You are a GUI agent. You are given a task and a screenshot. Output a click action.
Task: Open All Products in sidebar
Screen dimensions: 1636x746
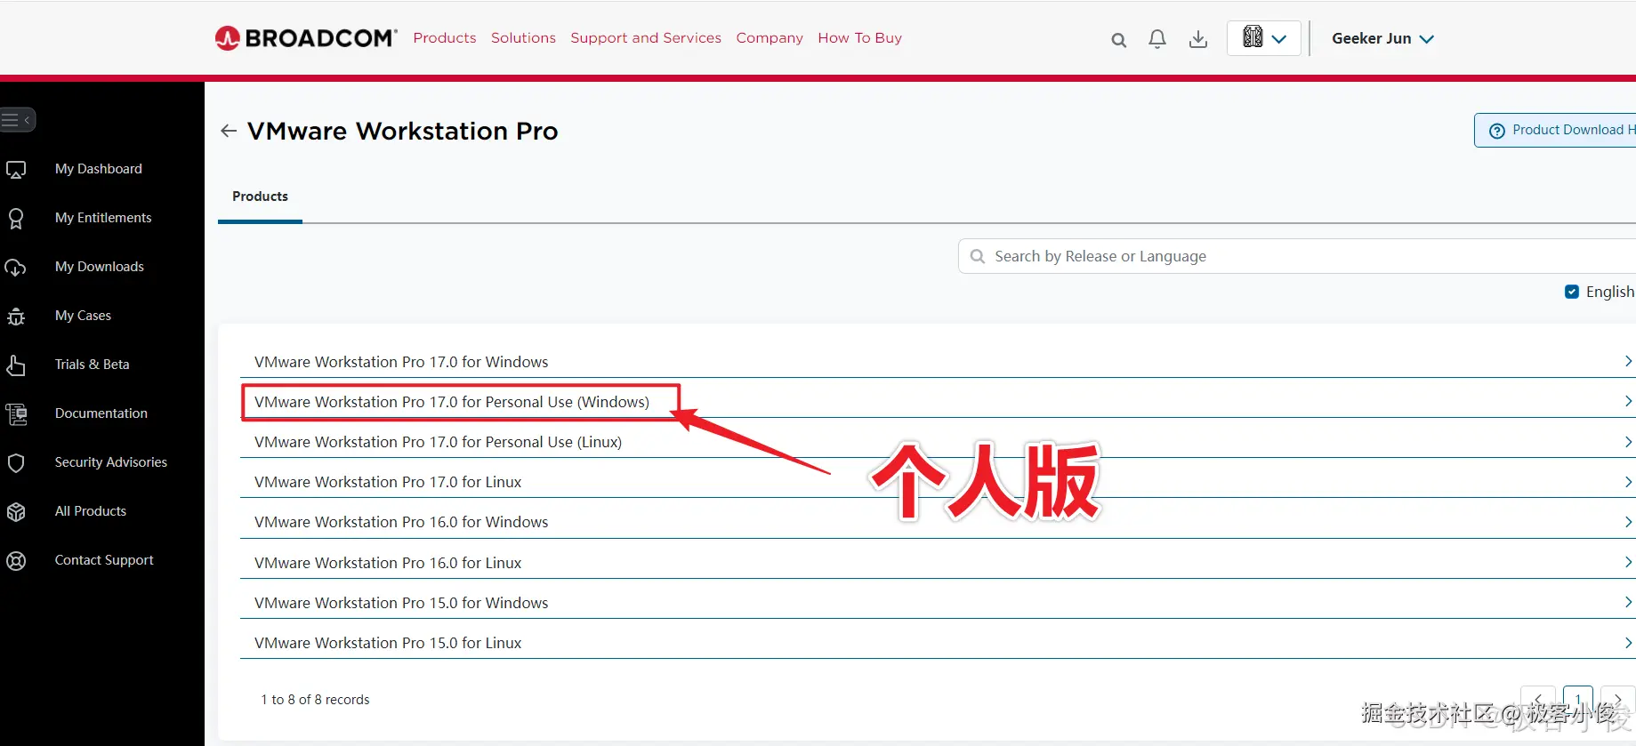tap(91, 511)
